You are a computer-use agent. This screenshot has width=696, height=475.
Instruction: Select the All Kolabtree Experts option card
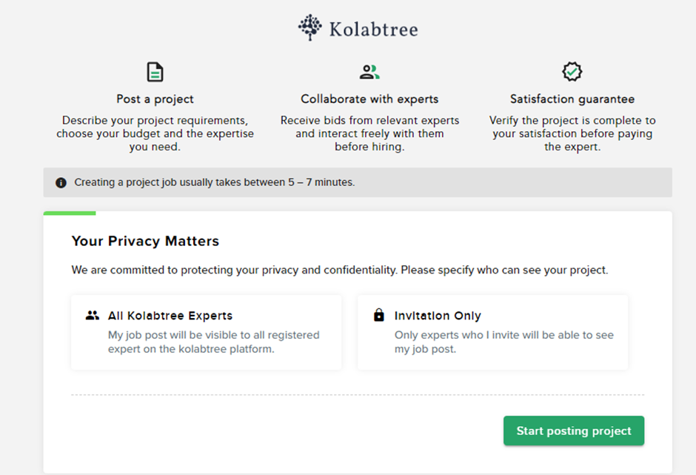207,333
